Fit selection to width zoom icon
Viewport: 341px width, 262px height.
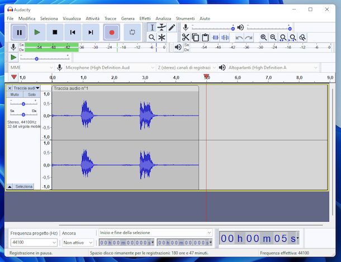click(283, 37)
